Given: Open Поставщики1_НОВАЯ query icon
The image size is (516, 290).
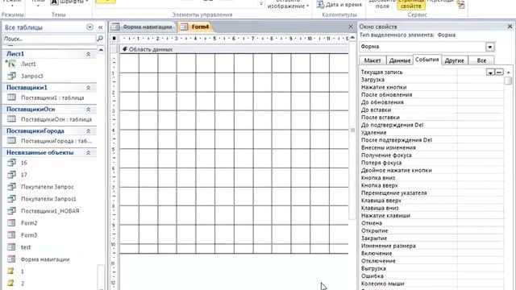Looking at the screenshot, I should pyautogui.click(x=11, y=211).
